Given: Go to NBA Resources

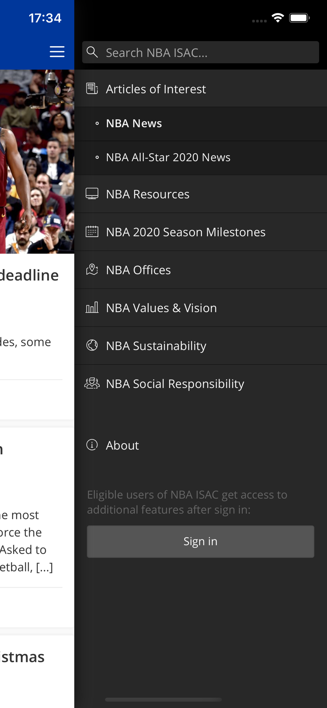Looking at the screenshot, I should point(201,194).
